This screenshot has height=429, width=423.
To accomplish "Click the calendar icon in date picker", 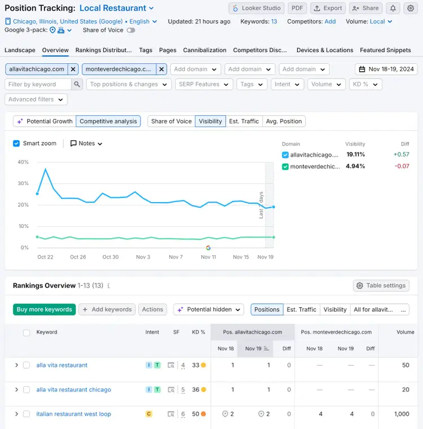I will coord(362,69).
